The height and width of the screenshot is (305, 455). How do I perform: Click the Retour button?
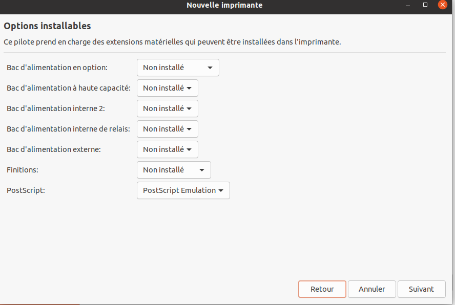coord(322,289)
